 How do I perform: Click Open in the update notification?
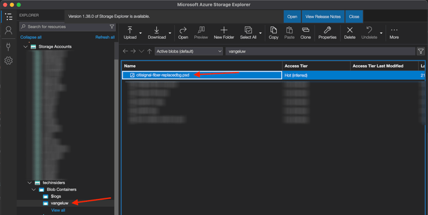[x=292, y=17]
